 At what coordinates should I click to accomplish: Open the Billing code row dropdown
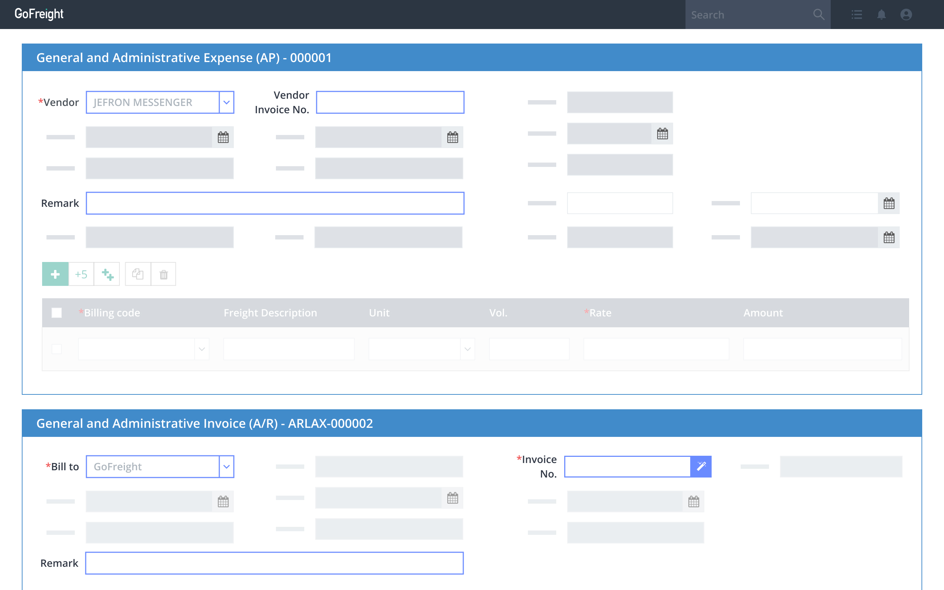tap(202, 349)
